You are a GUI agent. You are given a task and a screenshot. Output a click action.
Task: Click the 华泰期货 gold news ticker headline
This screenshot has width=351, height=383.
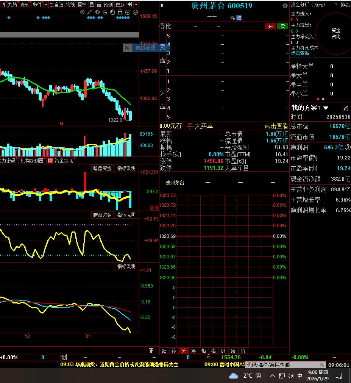pyautogui.click(x=119, y=364)
